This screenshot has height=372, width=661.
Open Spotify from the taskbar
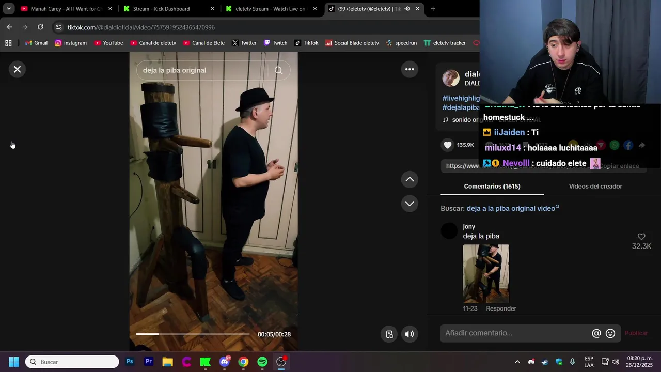point(262,362)
